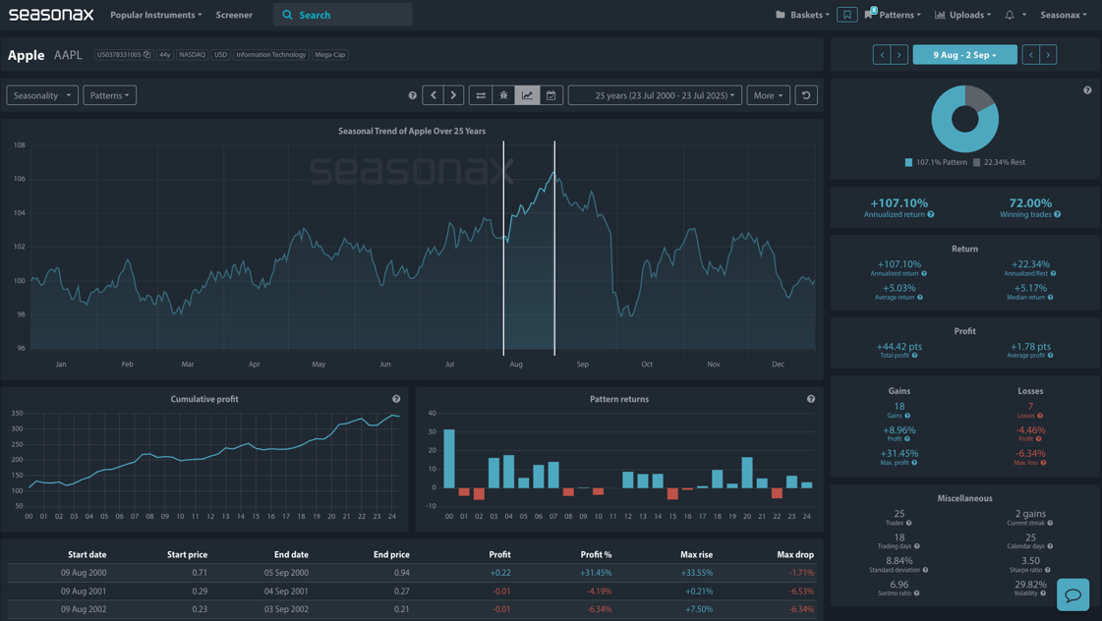
Task: Click the seasonax logo
Action: point(50,15)
